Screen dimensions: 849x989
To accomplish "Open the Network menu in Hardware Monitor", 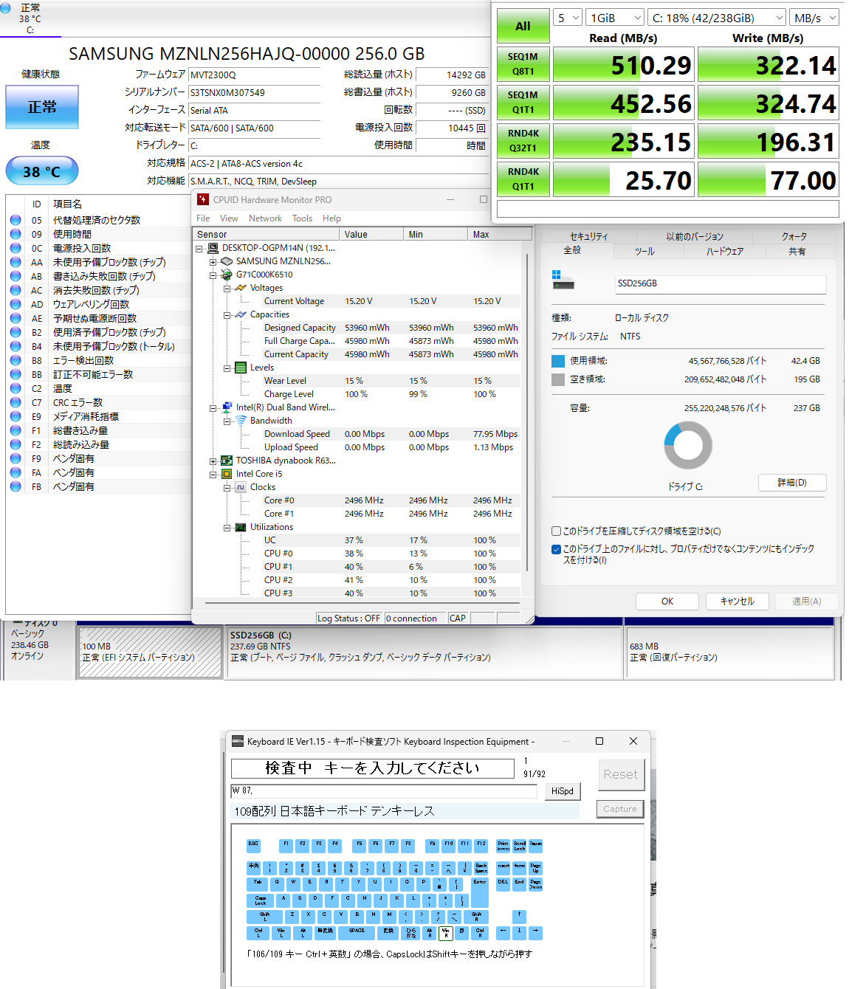I will coord(265,218).
